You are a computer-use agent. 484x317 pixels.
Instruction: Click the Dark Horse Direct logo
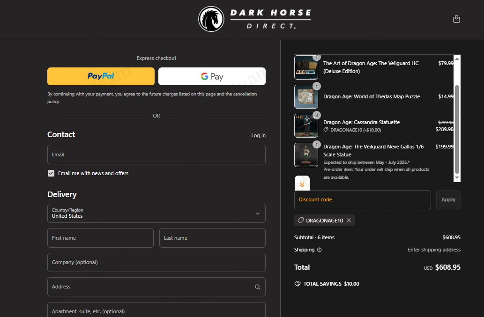click(x=255, y=19)
